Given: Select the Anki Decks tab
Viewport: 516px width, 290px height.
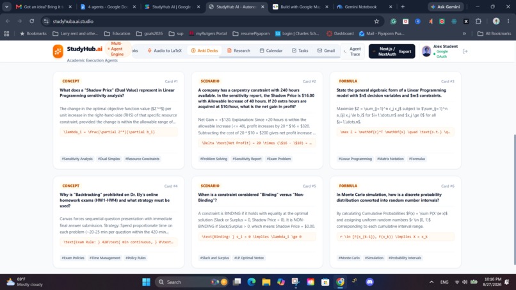Looking at the screenshot, I should (204, 51).
